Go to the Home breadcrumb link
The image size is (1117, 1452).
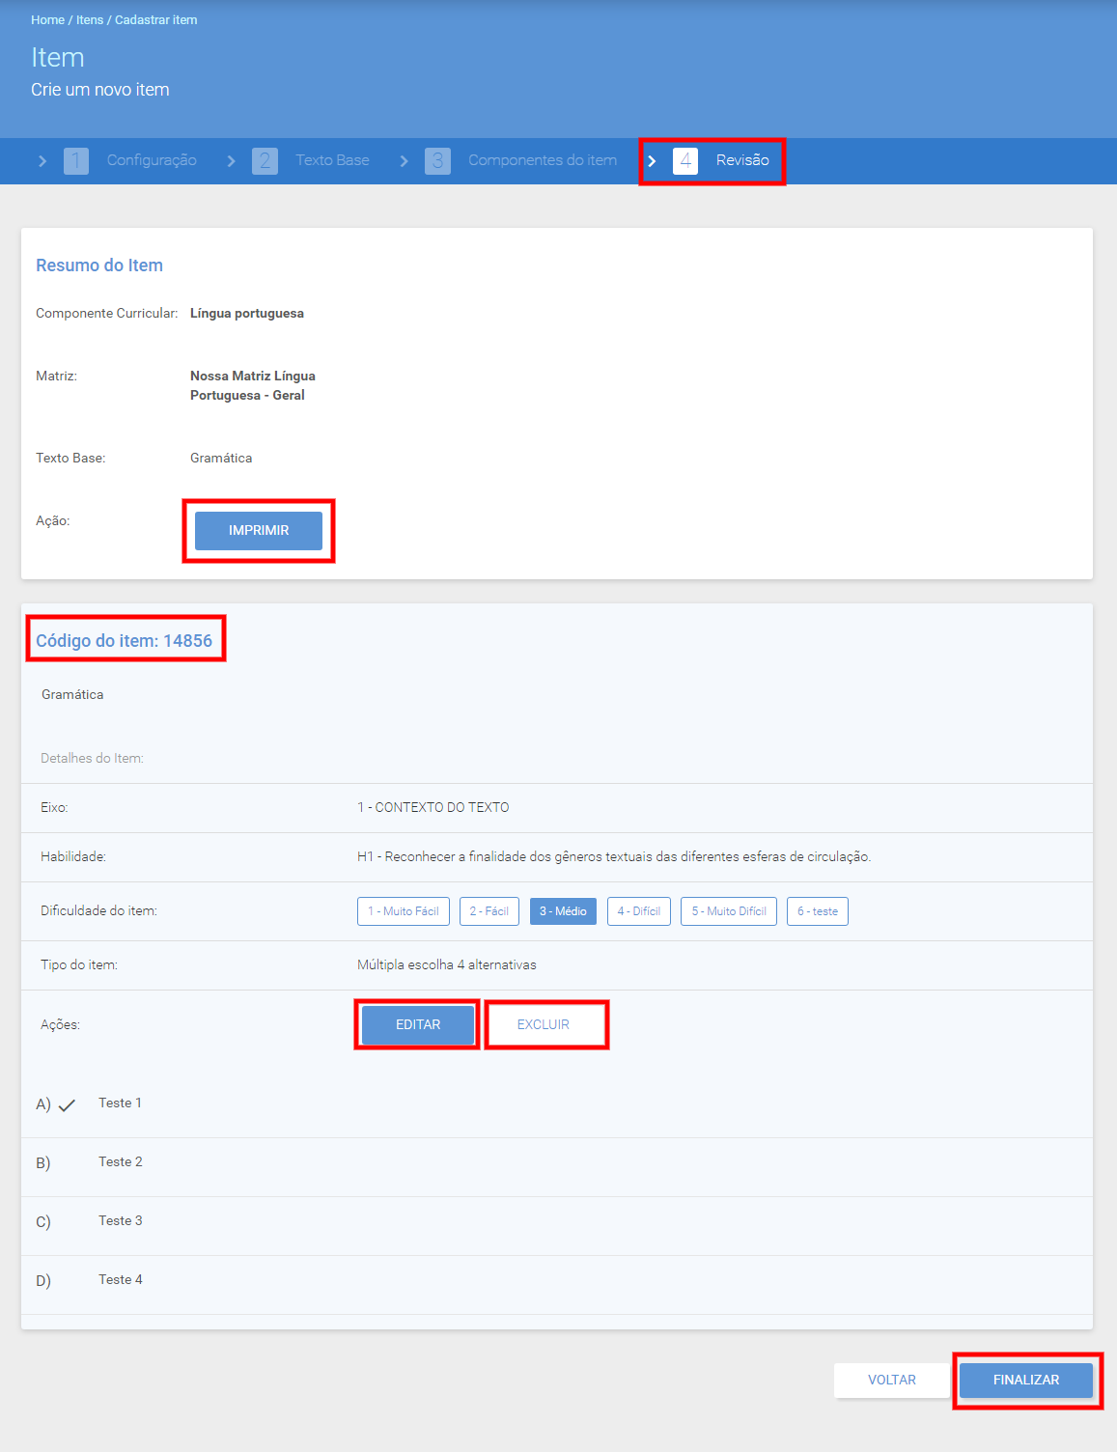(47, 20)
